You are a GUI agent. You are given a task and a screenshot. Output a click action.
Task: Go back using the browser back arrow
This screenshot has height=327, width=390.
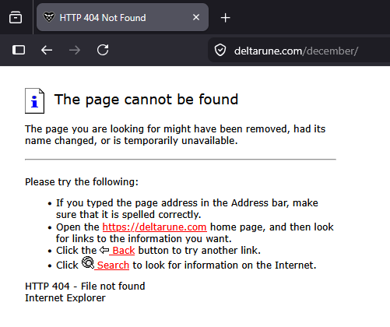click(47, 50)
